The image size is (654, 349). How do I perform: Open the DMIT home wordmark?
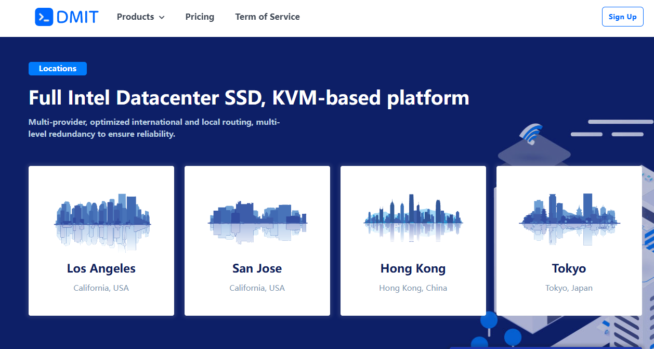(77, 17)
